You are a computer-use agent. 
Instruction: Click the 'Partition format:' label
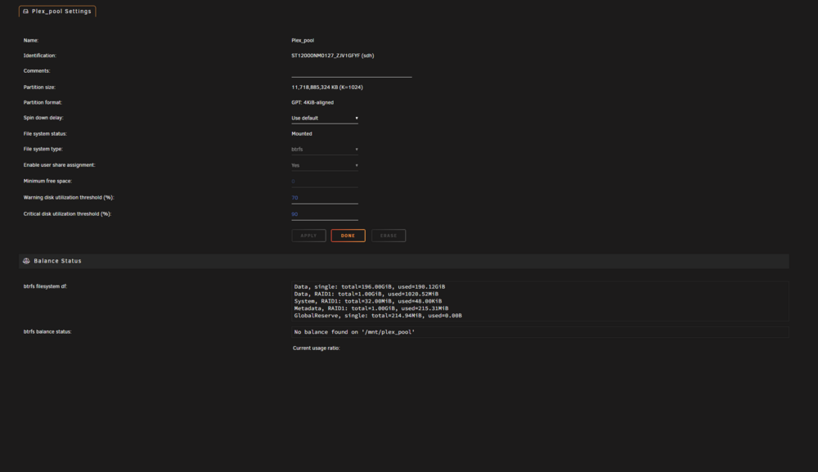(43, 102)
